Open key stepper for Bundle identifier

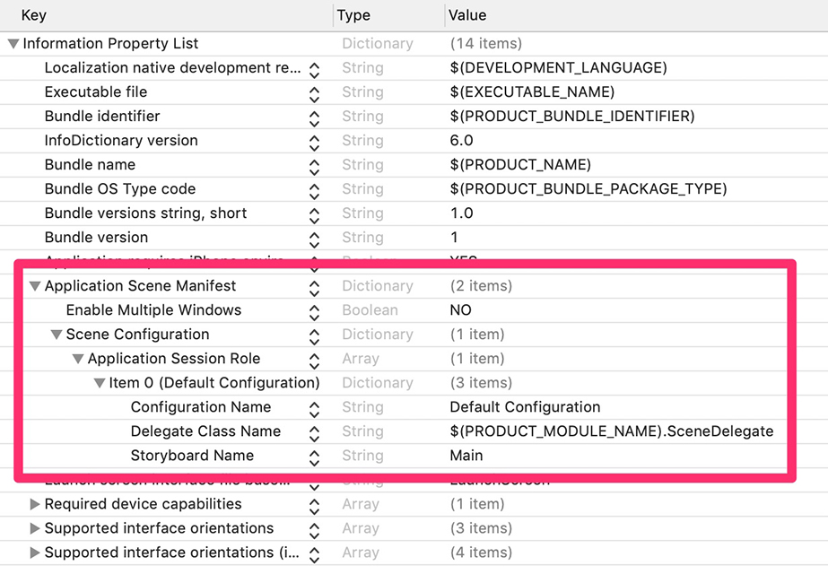314,118
